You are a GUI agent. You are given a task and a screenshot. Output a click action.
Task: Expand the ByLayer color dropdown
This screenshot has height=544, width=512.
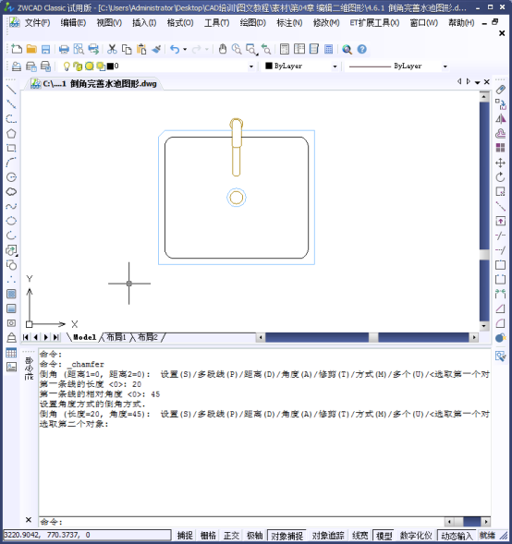click(x=335, y=66)
